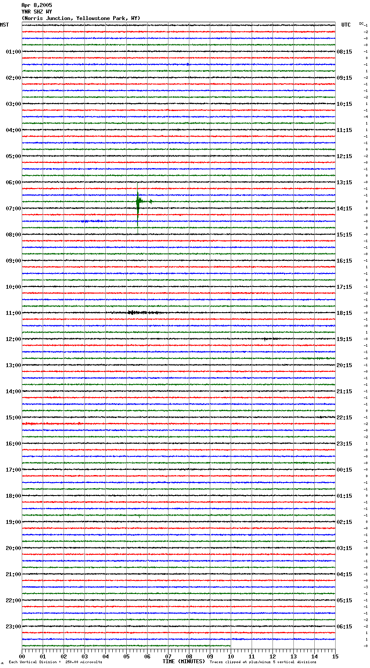Click the MST '12:00' row label
370x668 pixels.
pyautogui.click(x=13, y=339)
